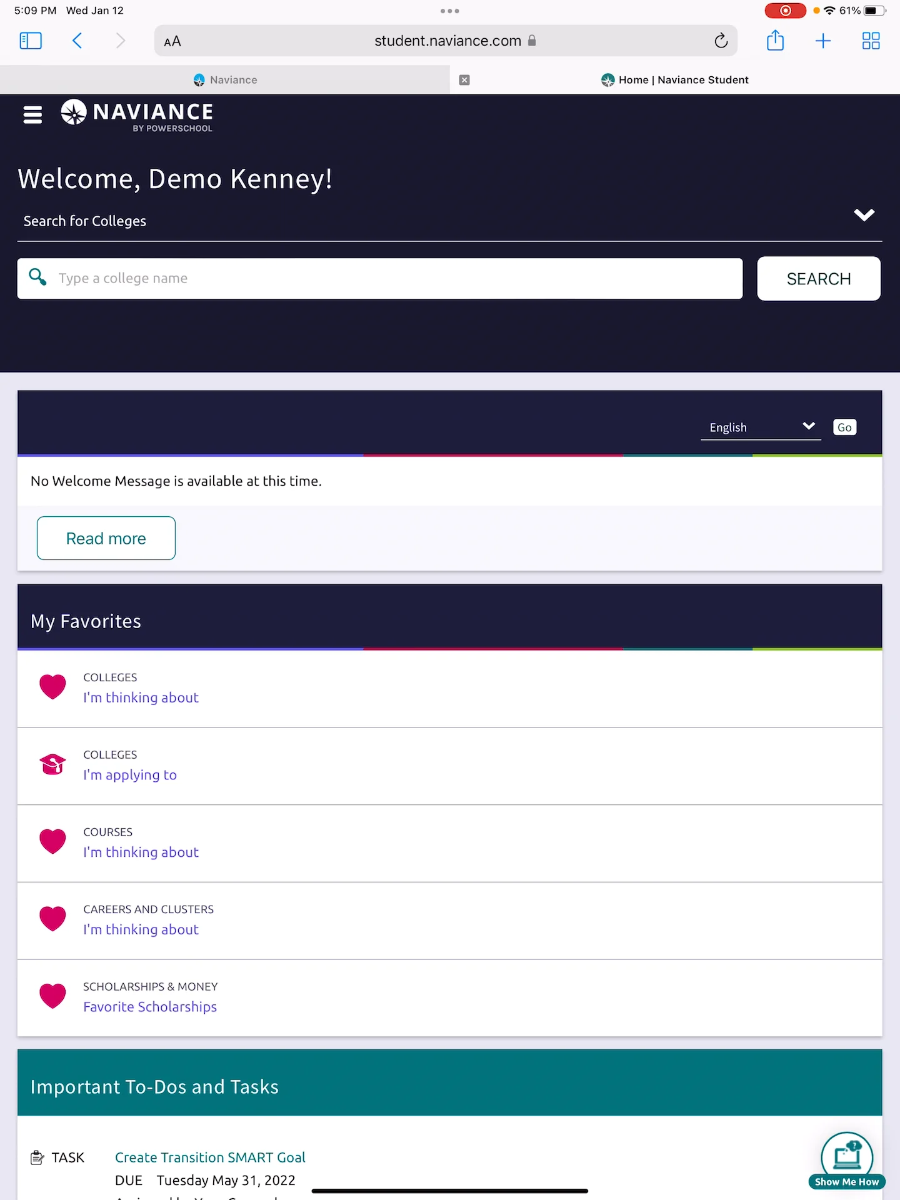The width and height of the screenshot is (900, 1200).
Task: Click heart icon beside Careers and Clusters
Action: [x=52, y=919]
